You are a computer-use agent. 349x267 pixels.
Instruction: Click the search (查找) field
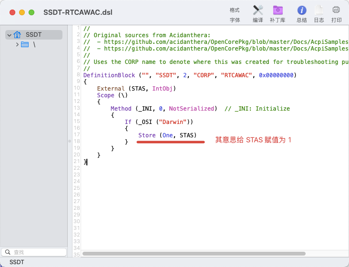[34, 252]
